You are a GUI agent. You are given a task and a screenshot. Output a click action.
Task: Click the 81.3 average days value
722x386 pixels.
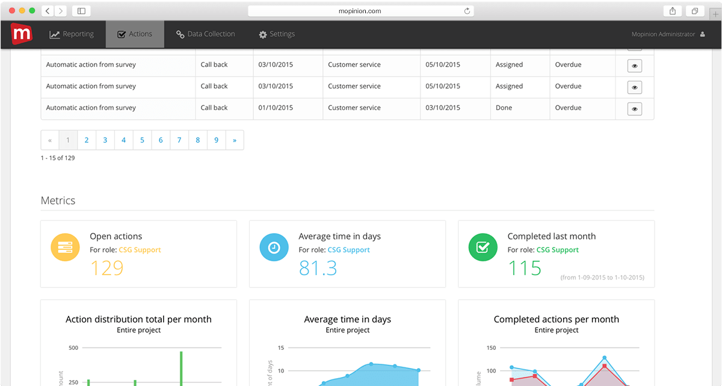tap(318, 268)
